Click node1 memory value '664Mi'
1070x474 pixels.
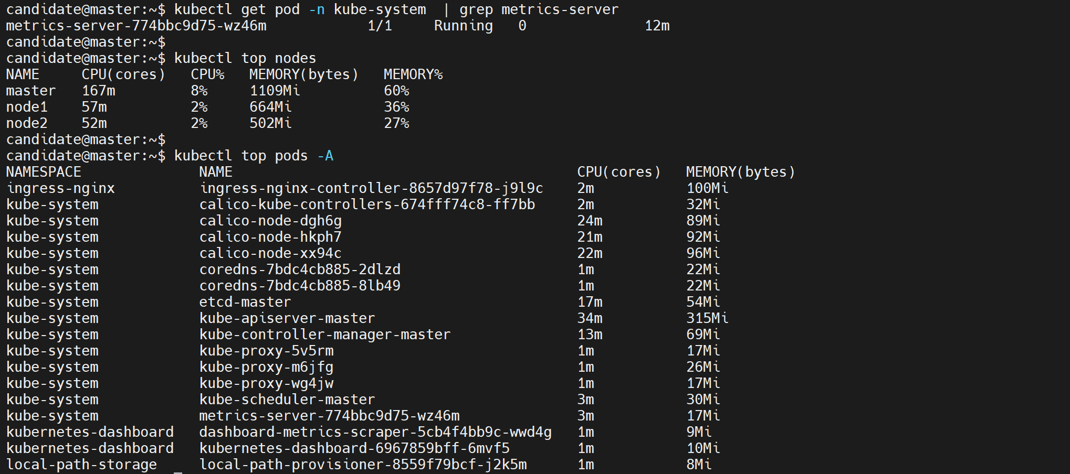pyautogui.click(x=271, y=107)
